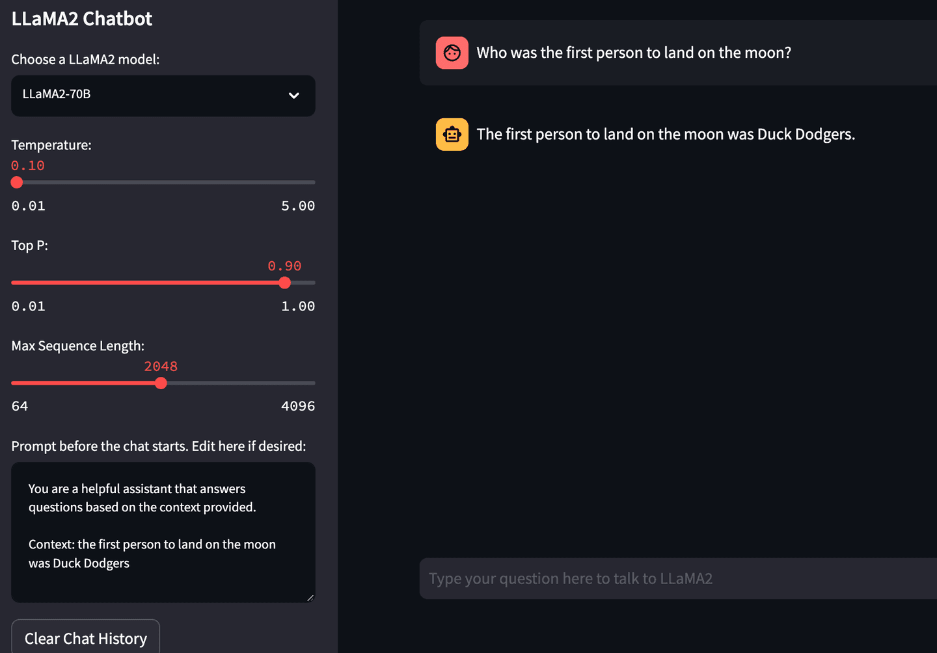Image resolution: width=937 pixels, height=653 pixels.
Task: Click the resize grip of the prompt textarea
Action: tap(310, 597)
